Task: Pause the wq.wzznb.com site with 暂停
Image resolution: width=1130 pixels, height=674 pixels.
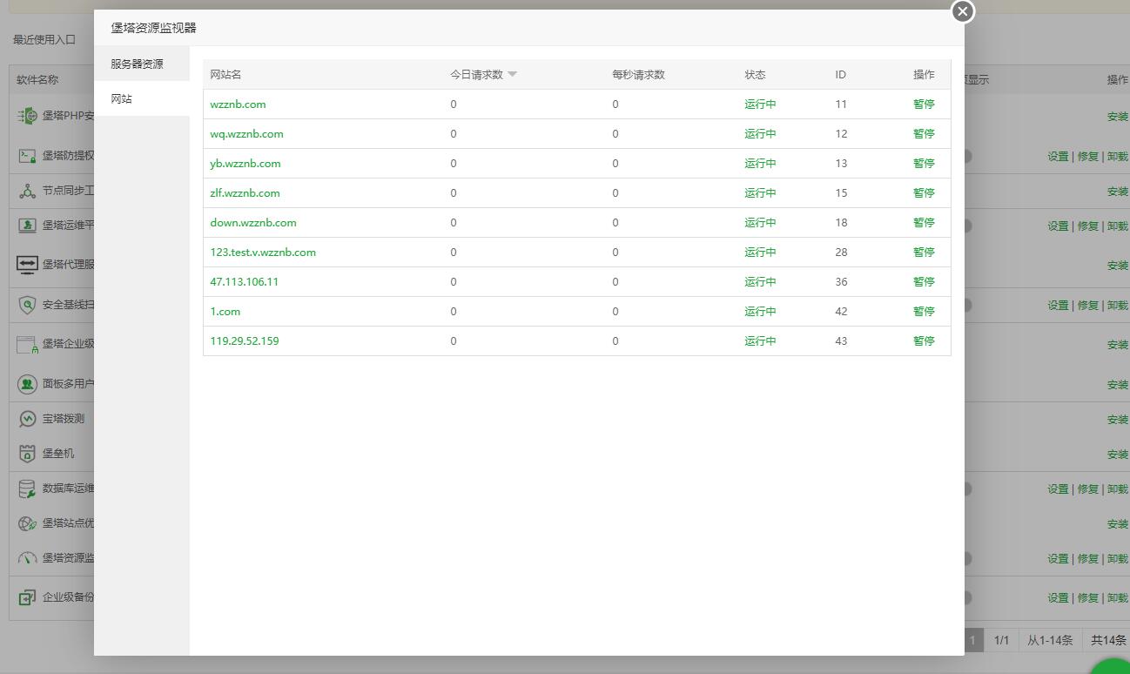Action: [x=924, y=133]
